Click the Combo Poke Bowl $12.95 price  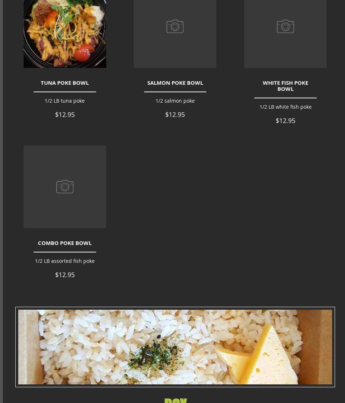tap(65, 275)
